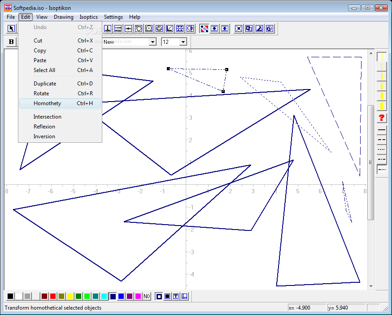Send object back with down-arrow icon
The height and width of the screenshot is (315, 392).
click(x=214, y=29)
